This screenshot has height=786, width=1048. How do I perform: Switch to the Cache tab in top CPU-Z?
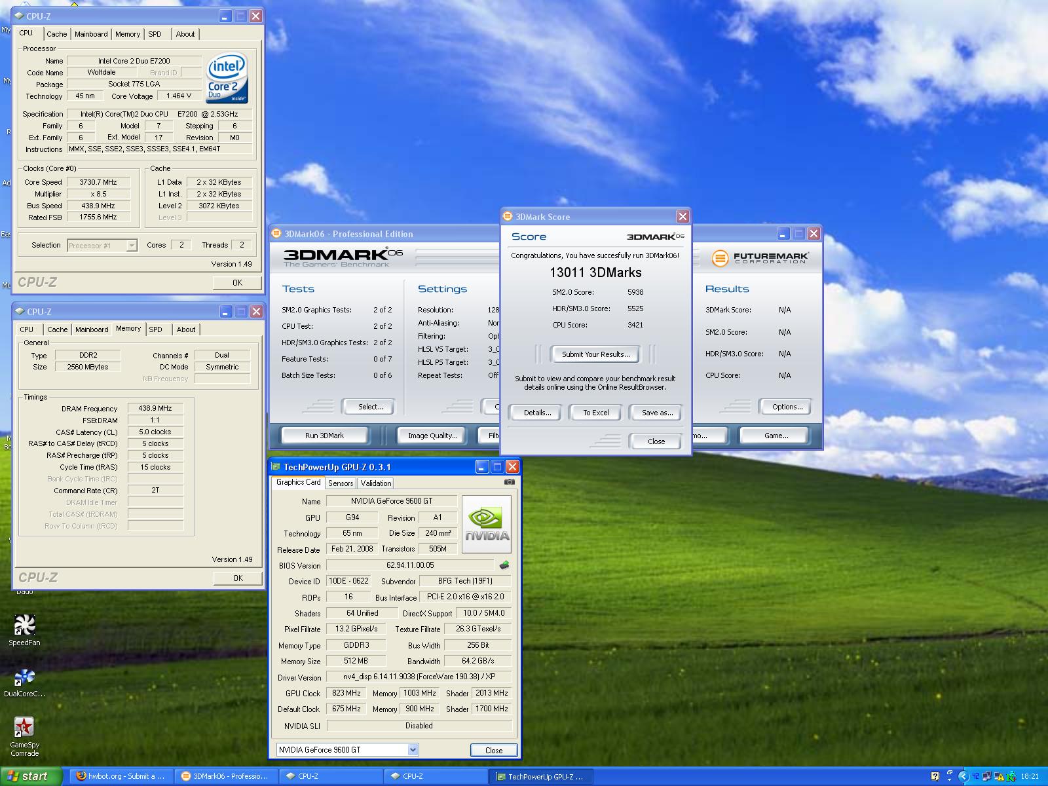[56, 34]
